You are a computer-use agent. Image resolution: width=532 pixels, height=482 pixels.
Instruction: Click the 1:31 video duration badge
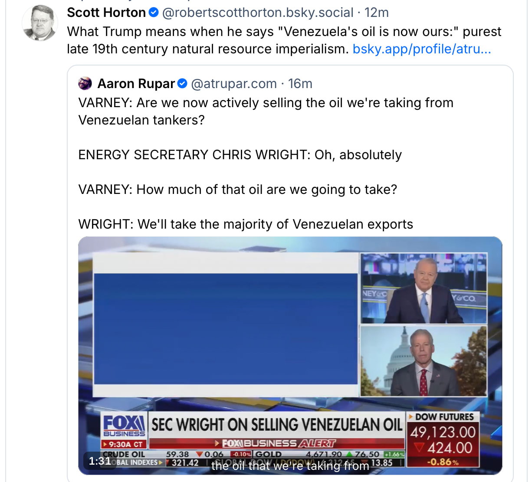100,461
